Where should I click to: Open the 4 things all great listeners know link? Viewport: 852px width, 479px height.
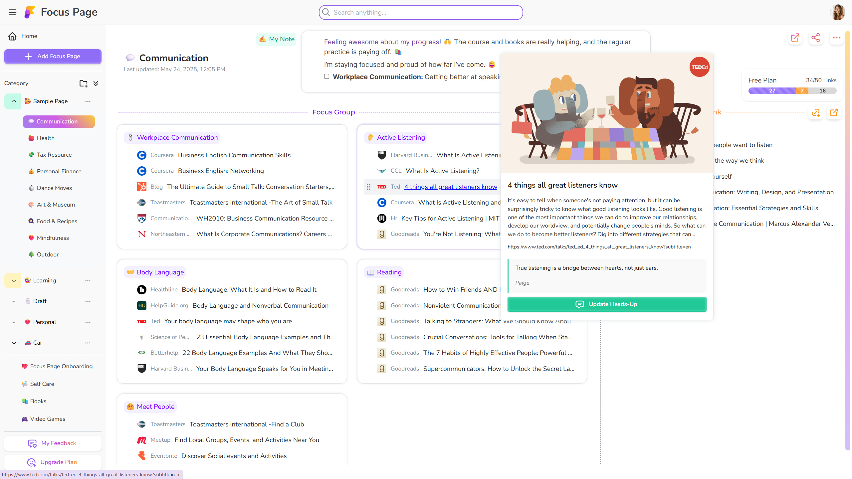tap(451, 187)
